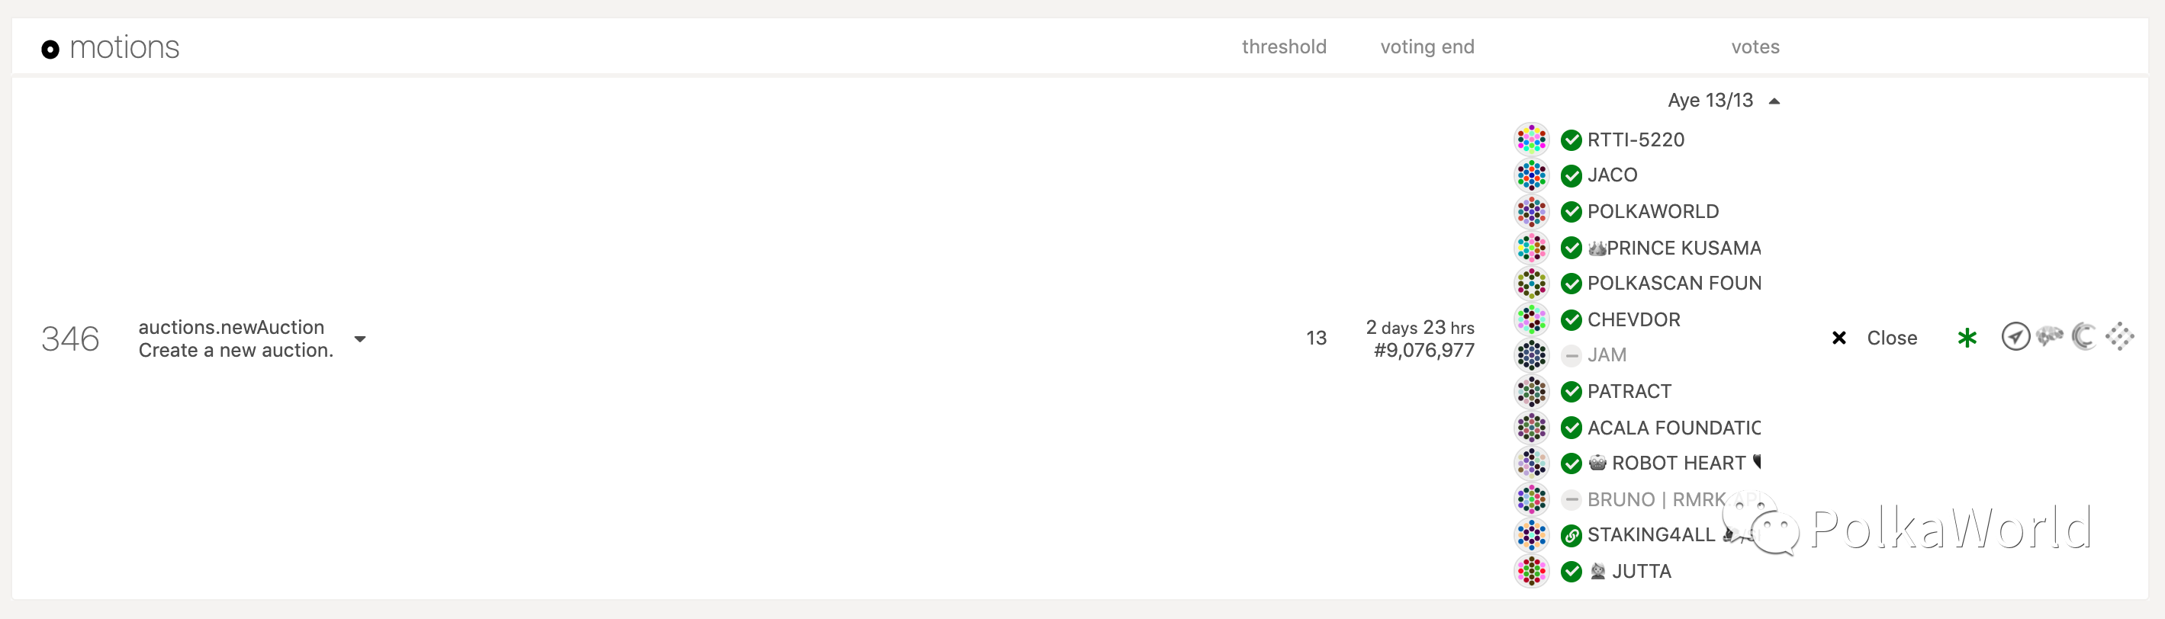This screenshot has height=619, width=2165.
Task: Close motion 346
Action: click(x=1874, y=338)
